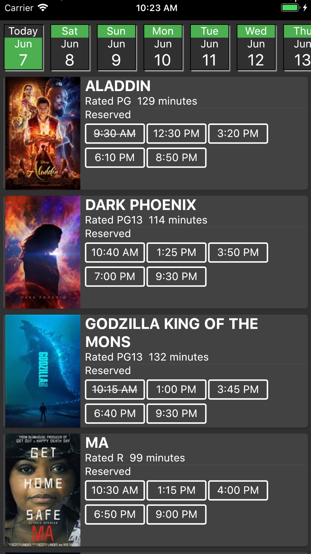The width and height of the screenshot is (311, 554).
Task: View the MA movie poster
Action: 42,489
